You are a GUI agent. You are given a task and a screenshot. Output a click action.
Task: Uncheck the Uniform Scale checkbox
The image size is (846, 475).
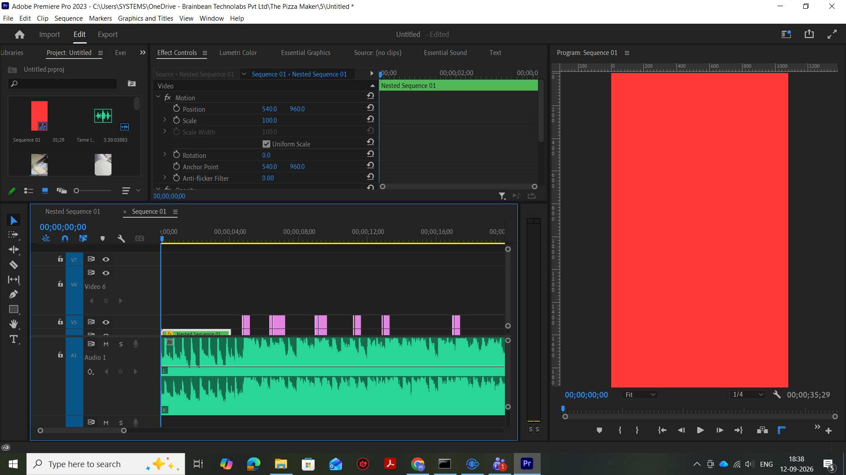point(266,144)
